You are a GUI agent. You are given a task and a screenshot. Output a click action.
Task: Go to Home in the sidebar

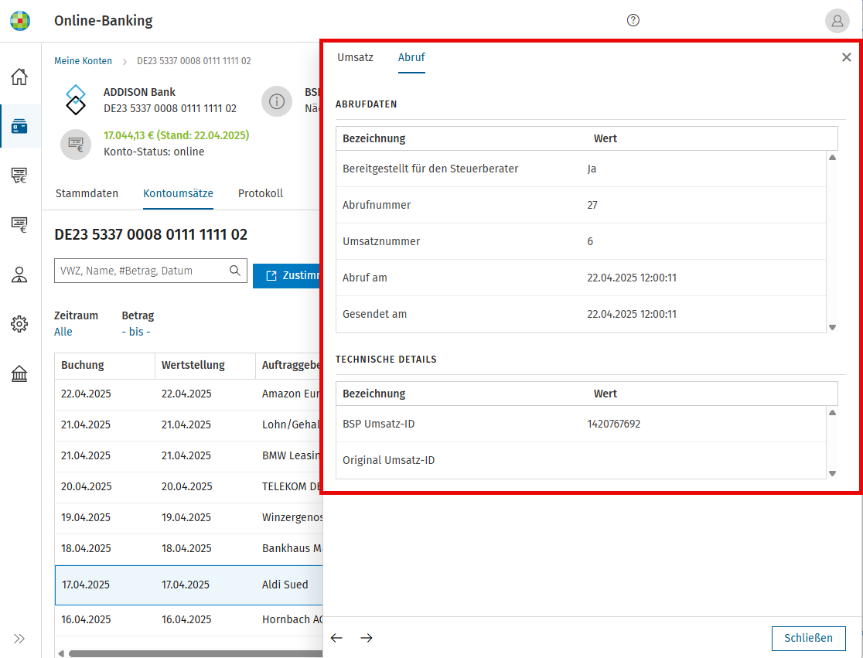pyautogui.click(x=19, y=77)
